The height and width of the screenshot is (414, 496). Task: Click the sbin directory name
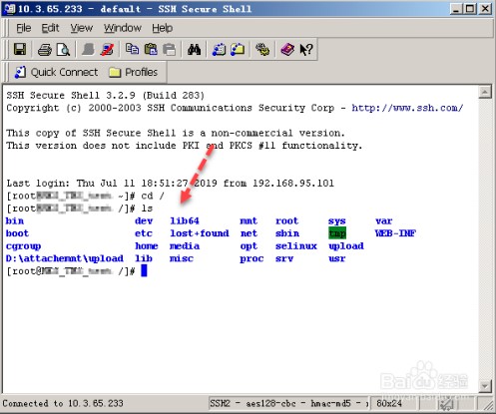287,233
